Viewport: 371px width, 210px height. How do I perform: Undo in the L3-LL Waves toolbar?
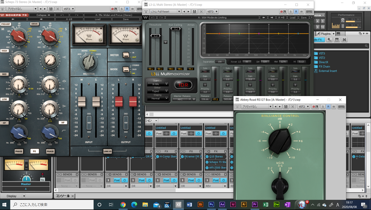click(x=153, y=17)
